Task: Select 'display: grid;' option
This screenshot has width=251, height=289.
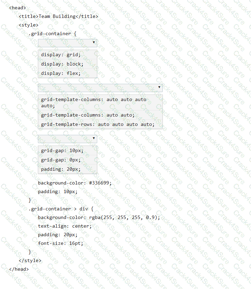Action: 68,54
